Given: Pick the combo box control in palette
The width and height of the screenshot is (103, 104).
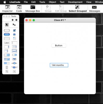Looking at the screenshot, I should [7, 59].
